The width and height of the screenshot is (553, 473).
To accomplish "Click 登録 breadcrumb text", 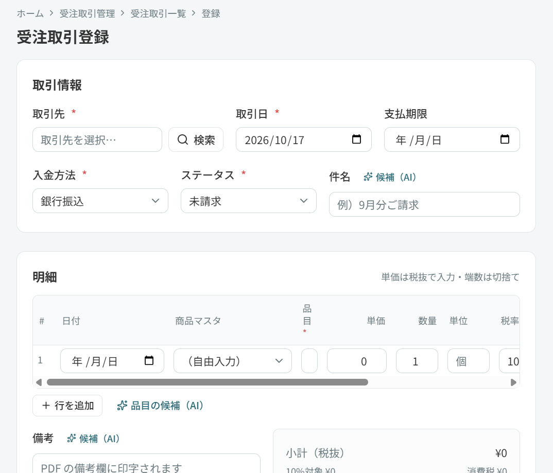I will coord(211,14).
